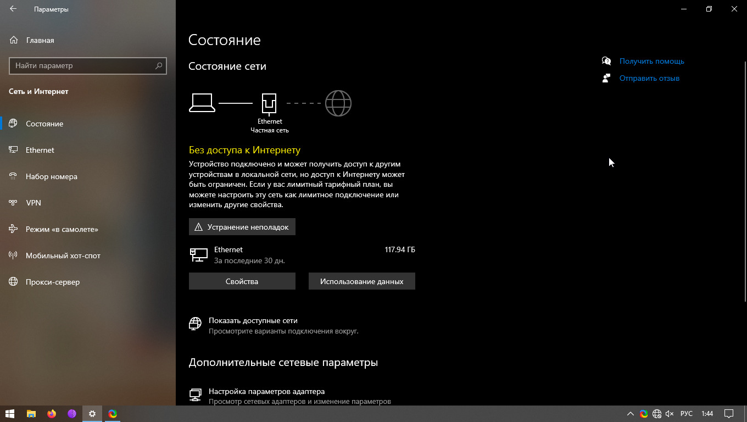Viewport: 747px width, 422px height.
Task: Click the colorful tray application icon
Action: click(x=644, y=414)
